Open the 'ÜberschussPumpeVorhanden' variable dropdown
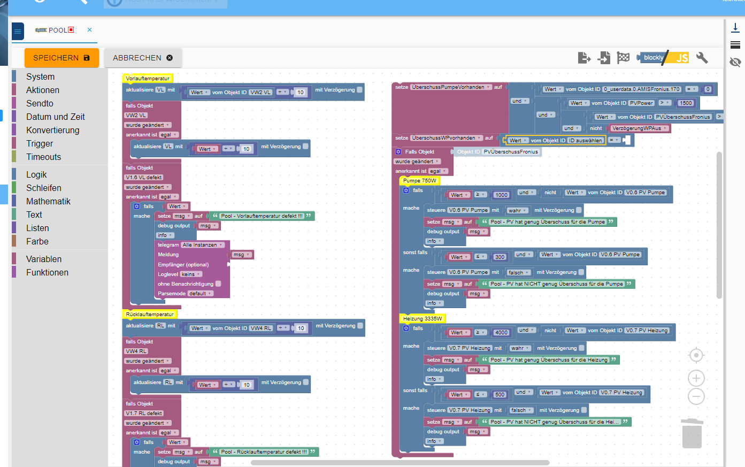Screen dimensions: 745x467 tap(451, 87)
